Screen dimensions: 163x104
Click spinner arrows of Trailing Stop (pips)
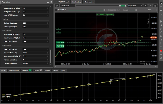(48, 23)
